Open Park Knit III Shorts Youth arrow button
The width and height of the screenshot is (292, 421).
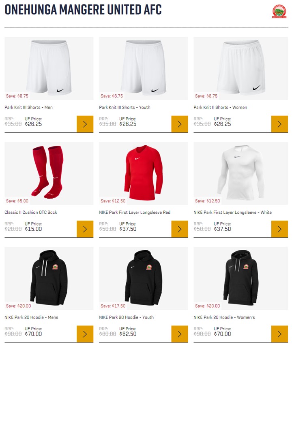[180, 124]
